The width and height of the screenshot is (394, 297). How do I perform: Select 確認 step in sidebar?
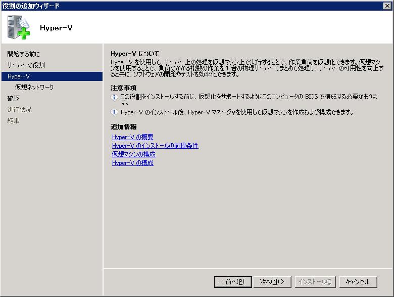13,99
